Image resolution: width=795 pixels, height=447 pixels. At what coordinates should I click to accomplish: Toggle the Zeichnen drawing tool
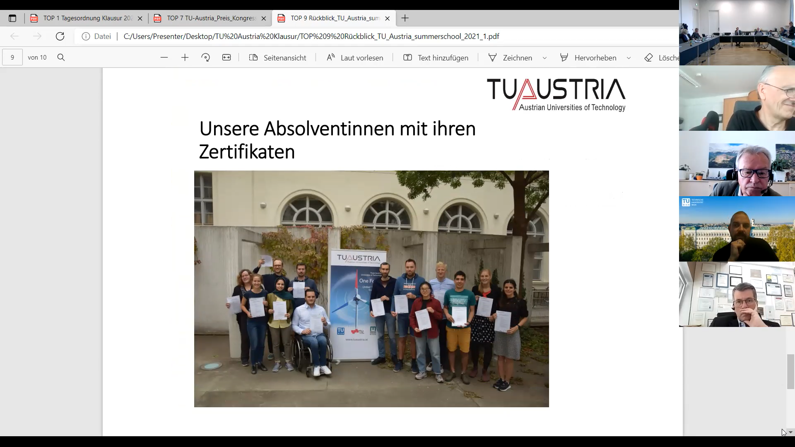[x=511, y=58]
